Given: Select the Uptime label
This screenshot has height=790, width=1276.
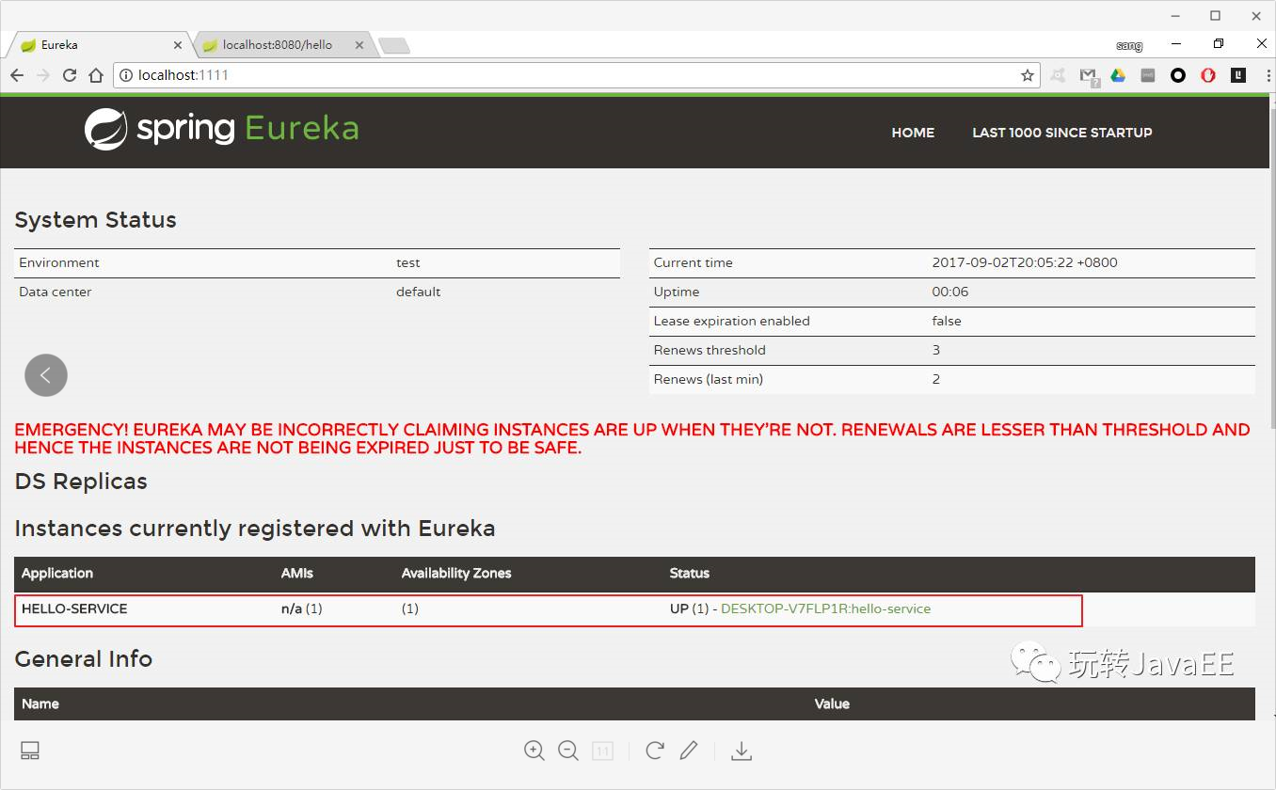Looking at the screenshot, I should pyautogui.click(x=677, y=292).
